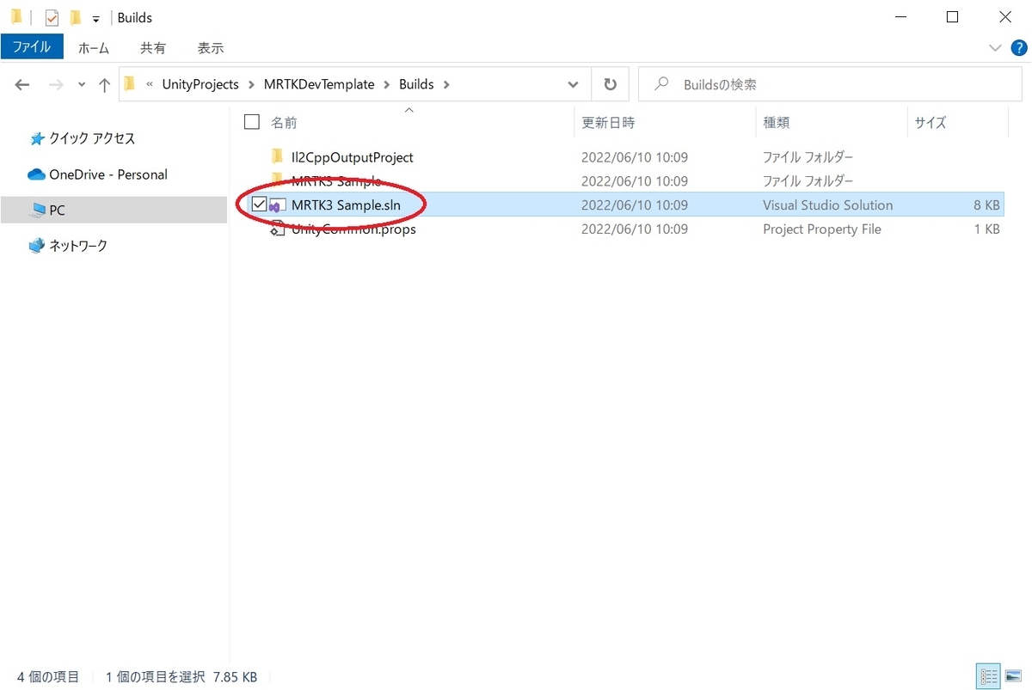Screen dimensions: 1032x690
Task: Select the MRTK3 Sample.sln file name
Action: click(346, 205)
